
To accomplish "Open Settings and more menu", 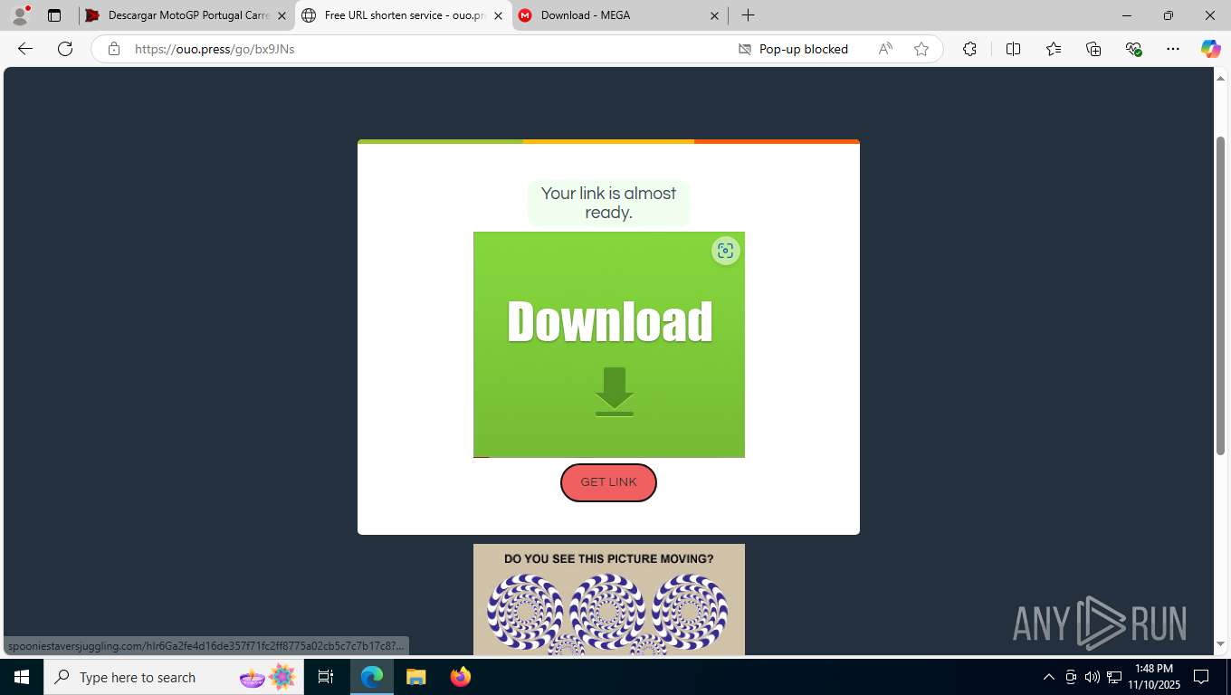I will pyautogui.click(x=1173, y=49).
